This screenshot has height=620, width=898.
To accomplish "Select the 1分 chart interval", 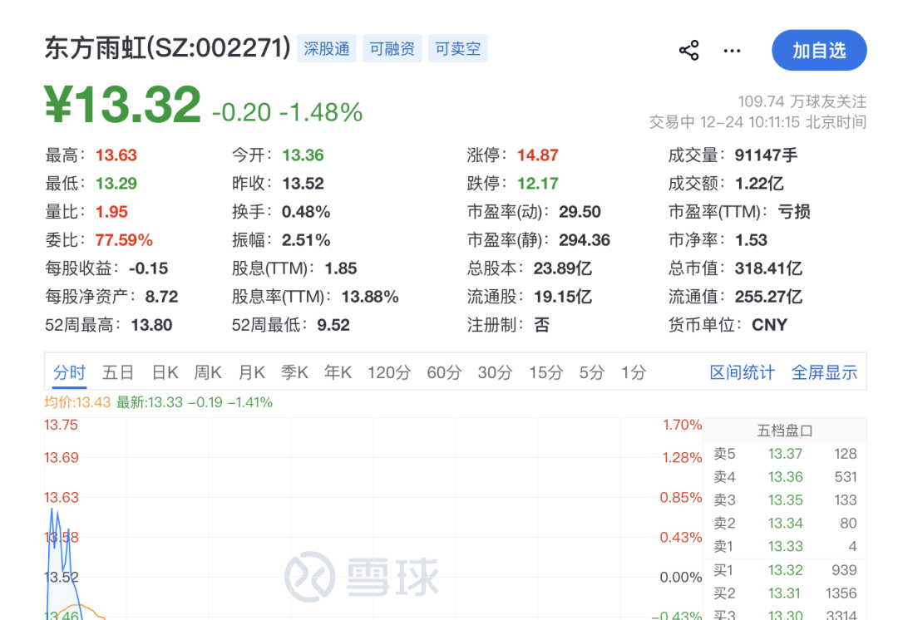I will pyautogui.click(x=634, y=372).
